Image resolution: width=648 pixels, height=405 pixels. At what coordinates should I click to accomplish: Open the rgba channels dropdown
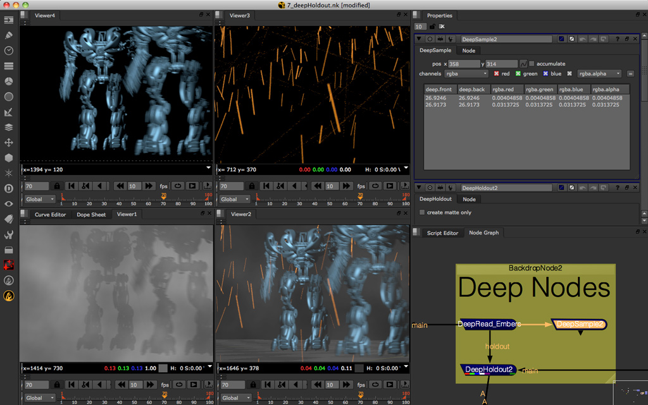coord(466,73)
